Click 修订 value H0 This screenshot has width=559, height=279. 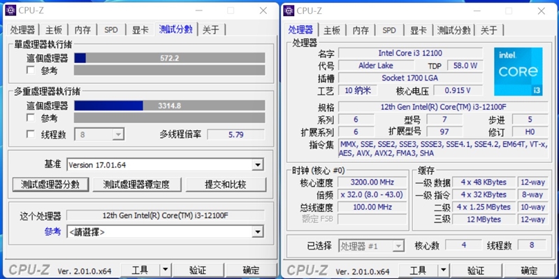tap(530, 131)
